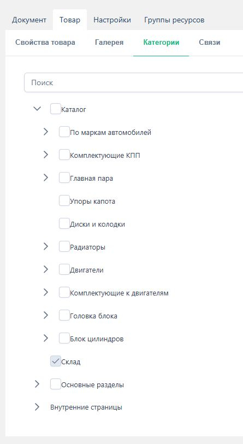Collapse the Каталог tree node

tap(37, 109)
